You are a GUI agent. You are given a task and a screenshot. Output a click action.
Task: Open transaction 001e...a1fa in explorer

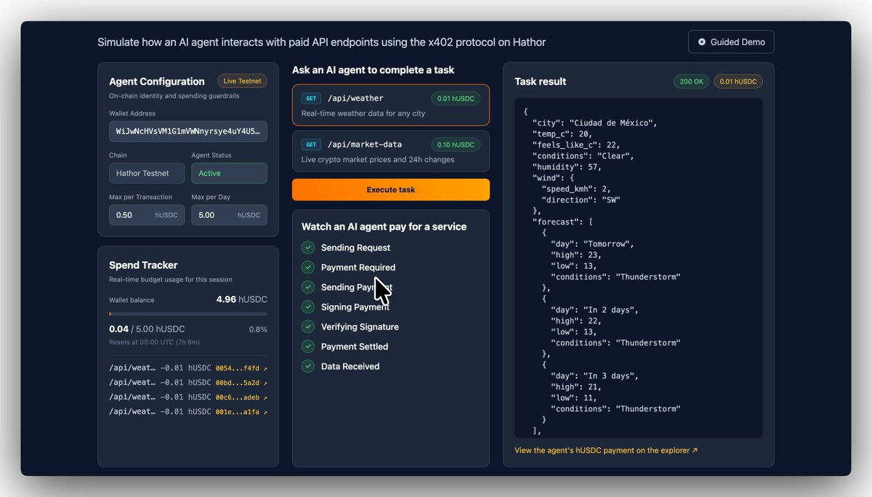tap(241, 413)
